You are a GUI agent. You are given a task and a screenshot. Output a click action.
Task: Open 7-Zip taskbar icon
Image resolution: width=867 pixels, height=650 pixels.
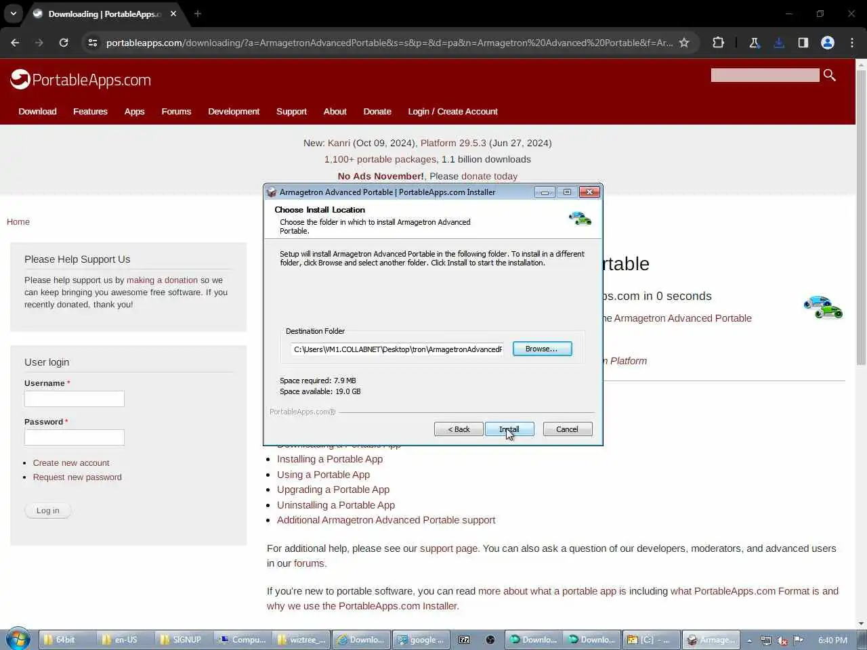point(464,640)
